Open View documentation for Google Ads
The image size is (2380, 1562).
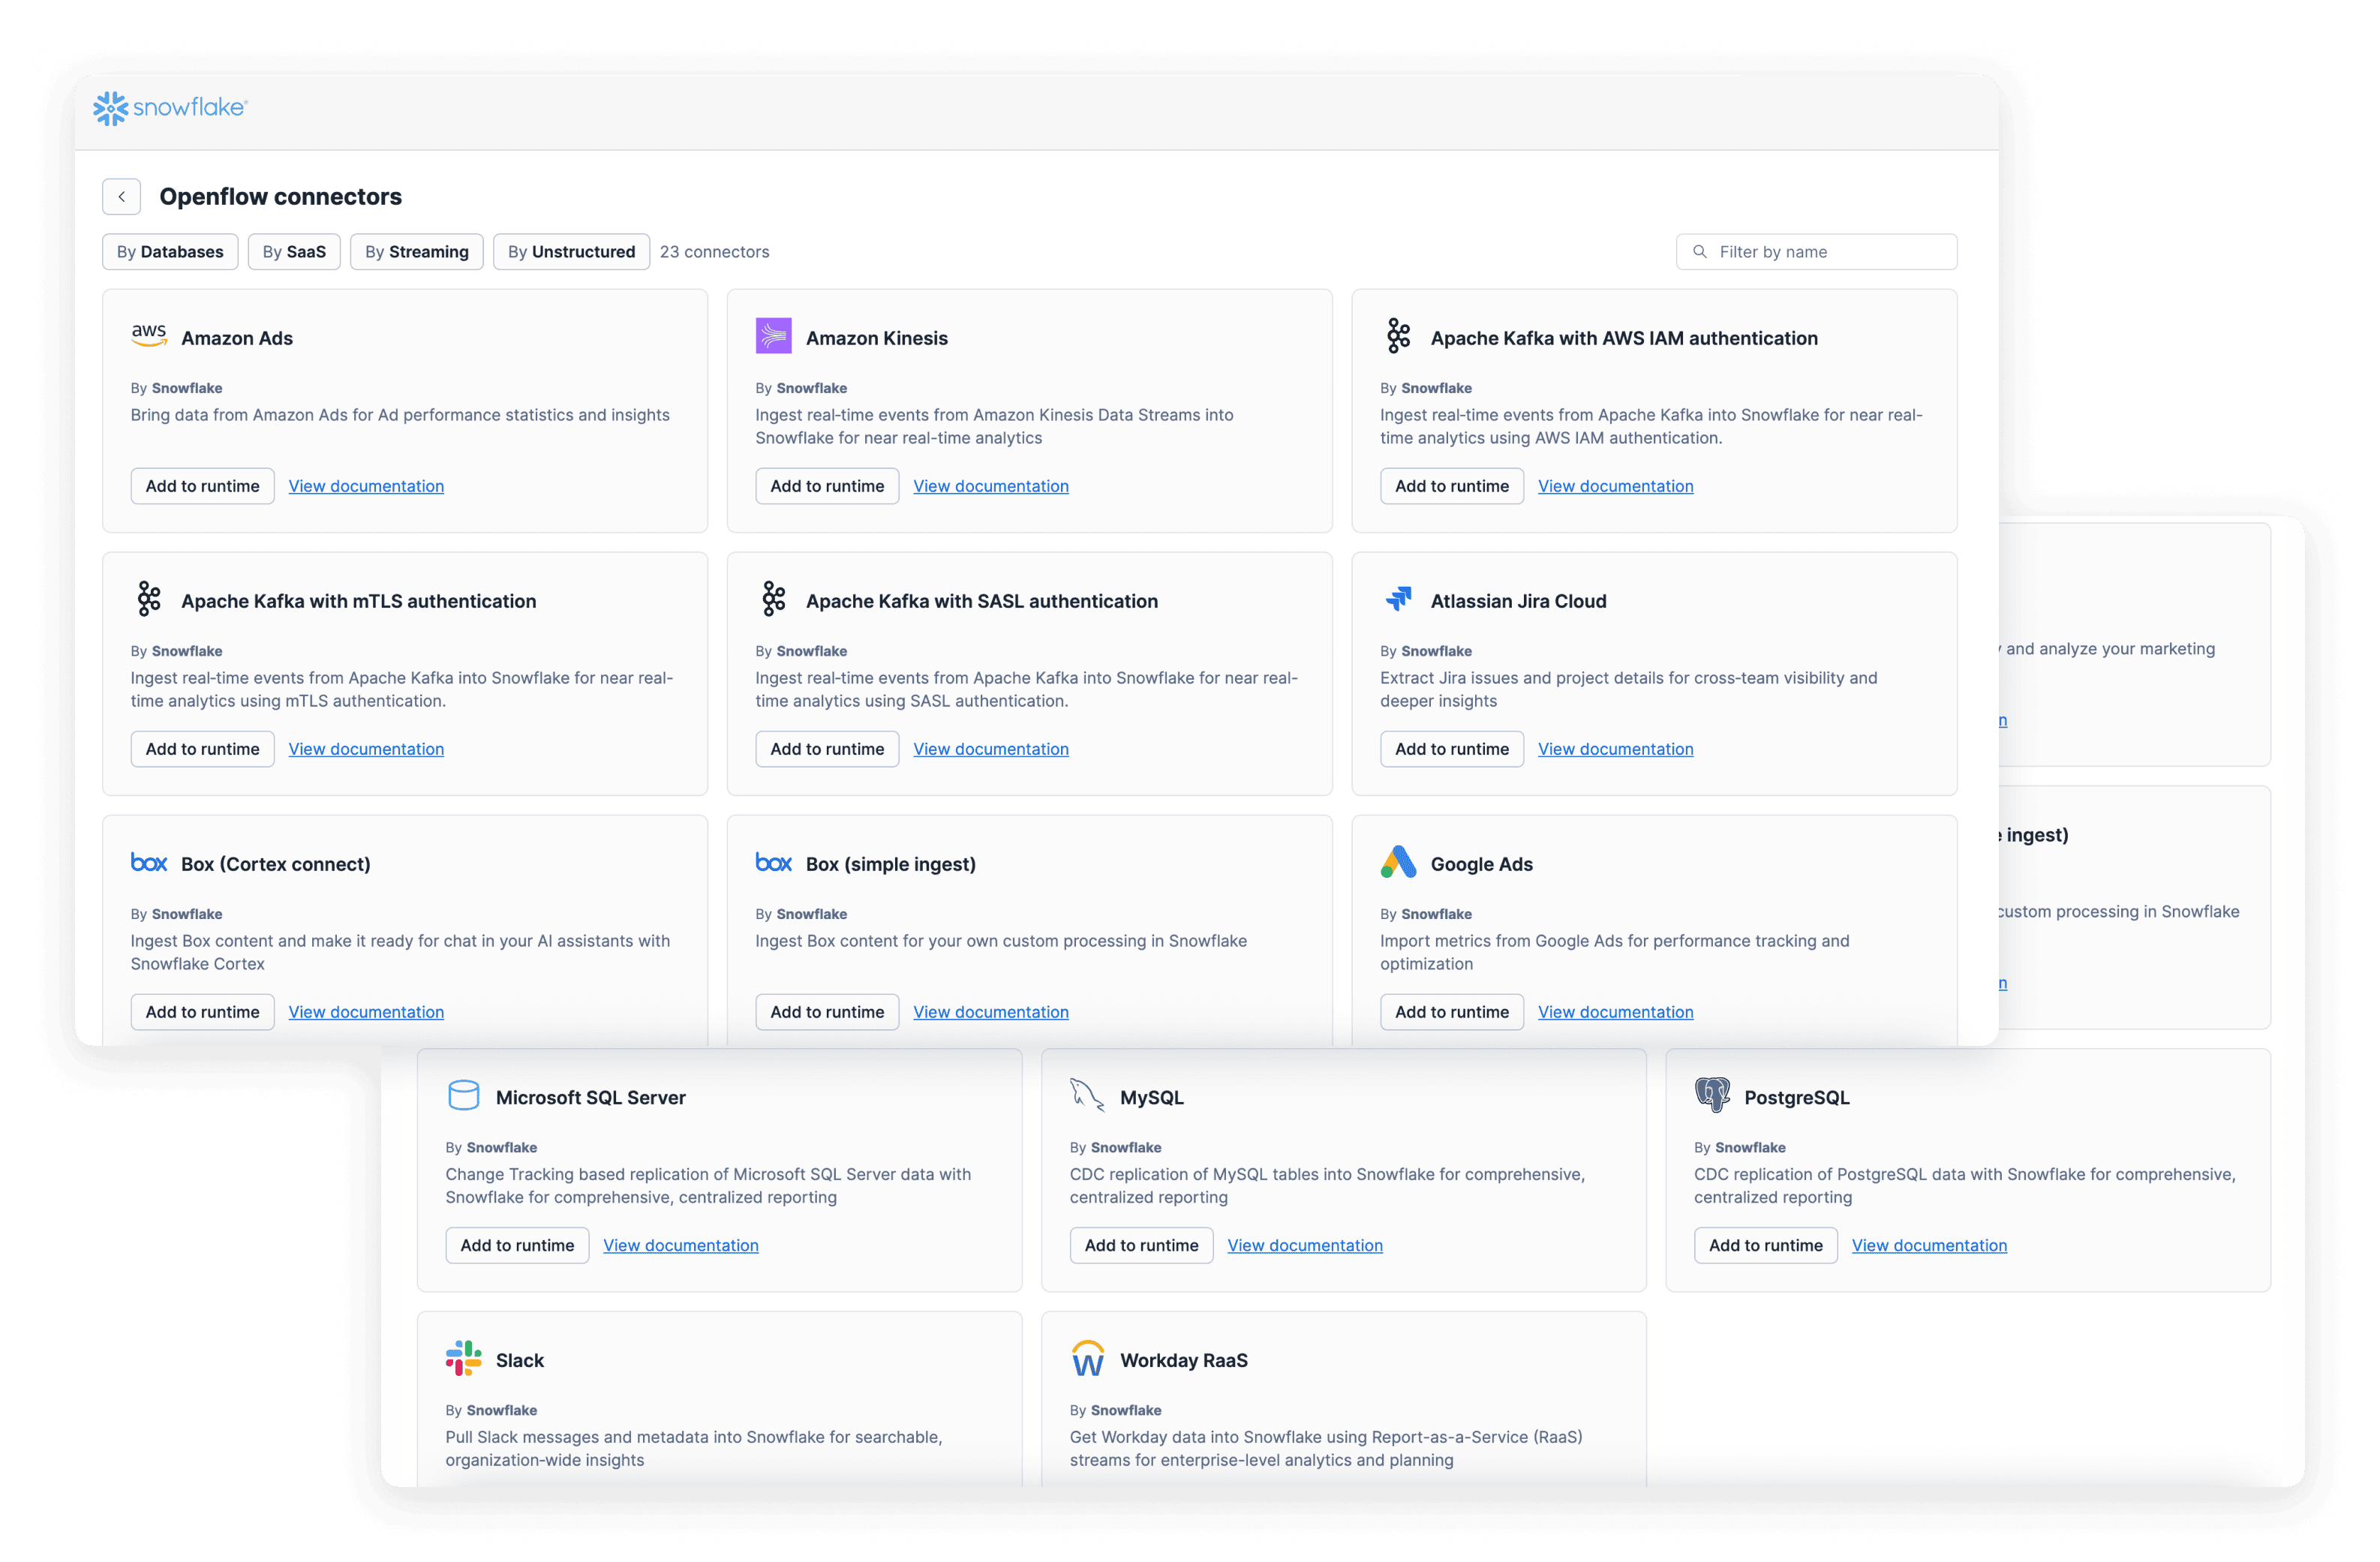(x=1615, y=1011)
